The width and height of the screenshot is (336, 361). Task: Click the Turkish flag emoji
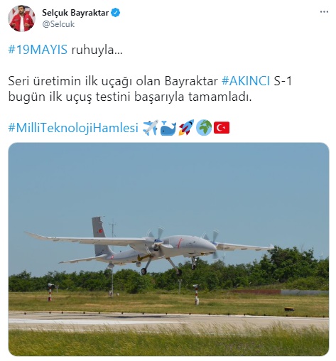222,128
